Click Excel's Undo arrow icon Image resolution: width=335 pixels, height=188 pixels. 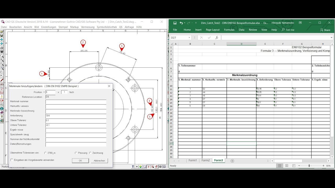(x=181, y=23)
